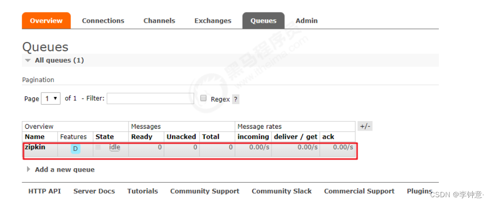
Task: Open the HTTP API link
Action: 44,191
